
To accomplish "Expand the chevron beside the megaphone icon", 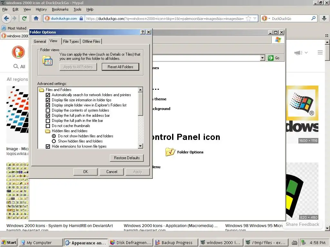I will tap(306, 53).
